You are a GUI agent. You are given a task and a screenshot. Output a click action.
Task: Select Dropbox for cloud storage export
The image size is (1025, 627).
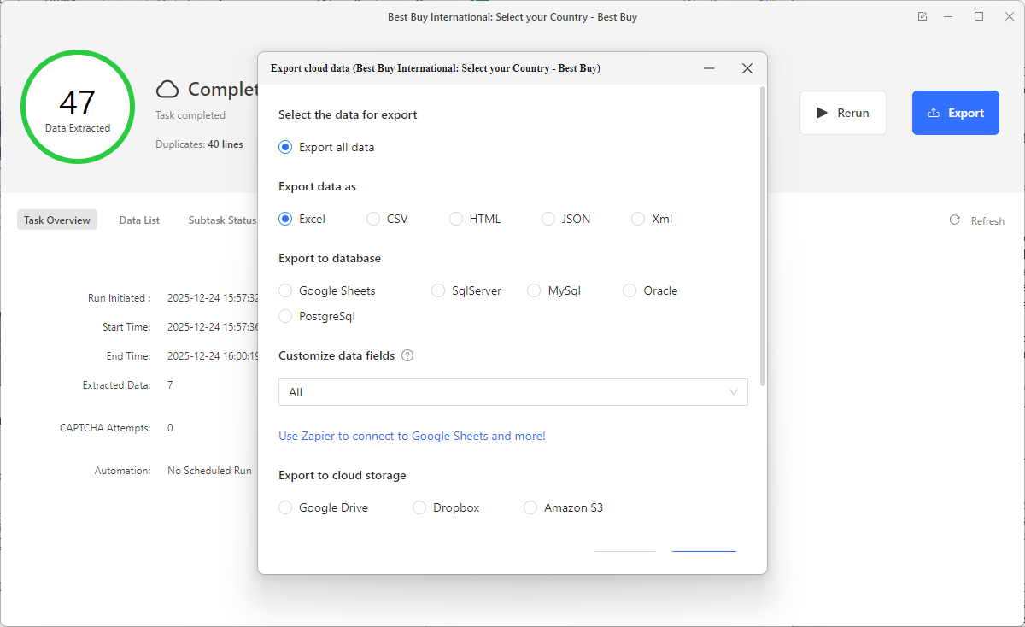click(x=419, y=507)
